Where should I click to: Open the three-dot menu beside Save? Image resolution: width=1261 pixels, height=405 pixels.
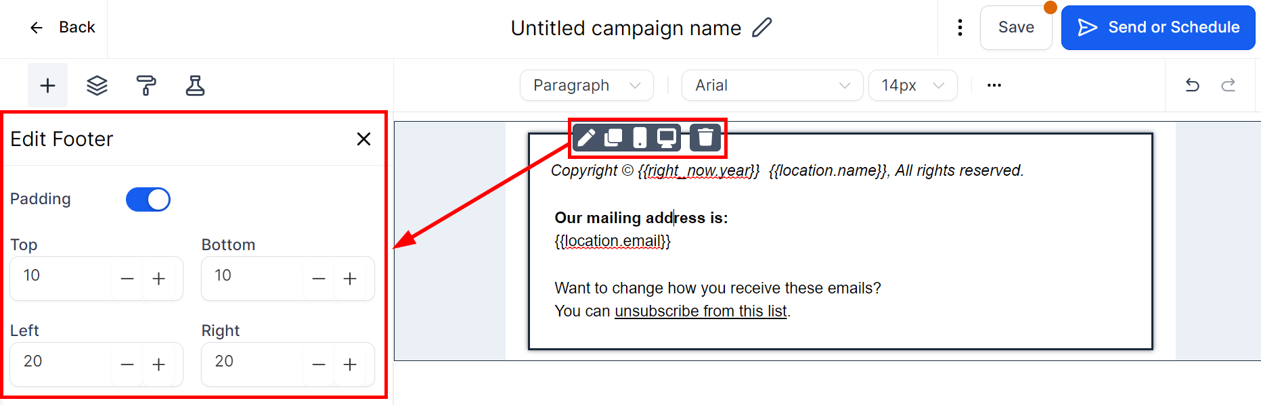pyautogui.click(x=960, y=28)
